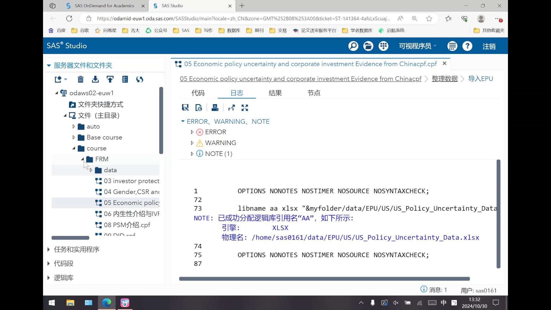
Task: Expand the 代码段 section
Action: (x=48, y=263)
